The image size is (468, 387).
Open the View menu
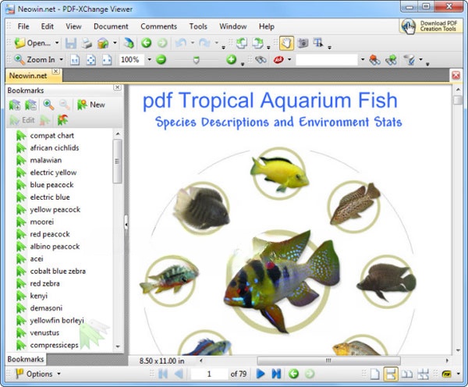(x=73, y=27)
